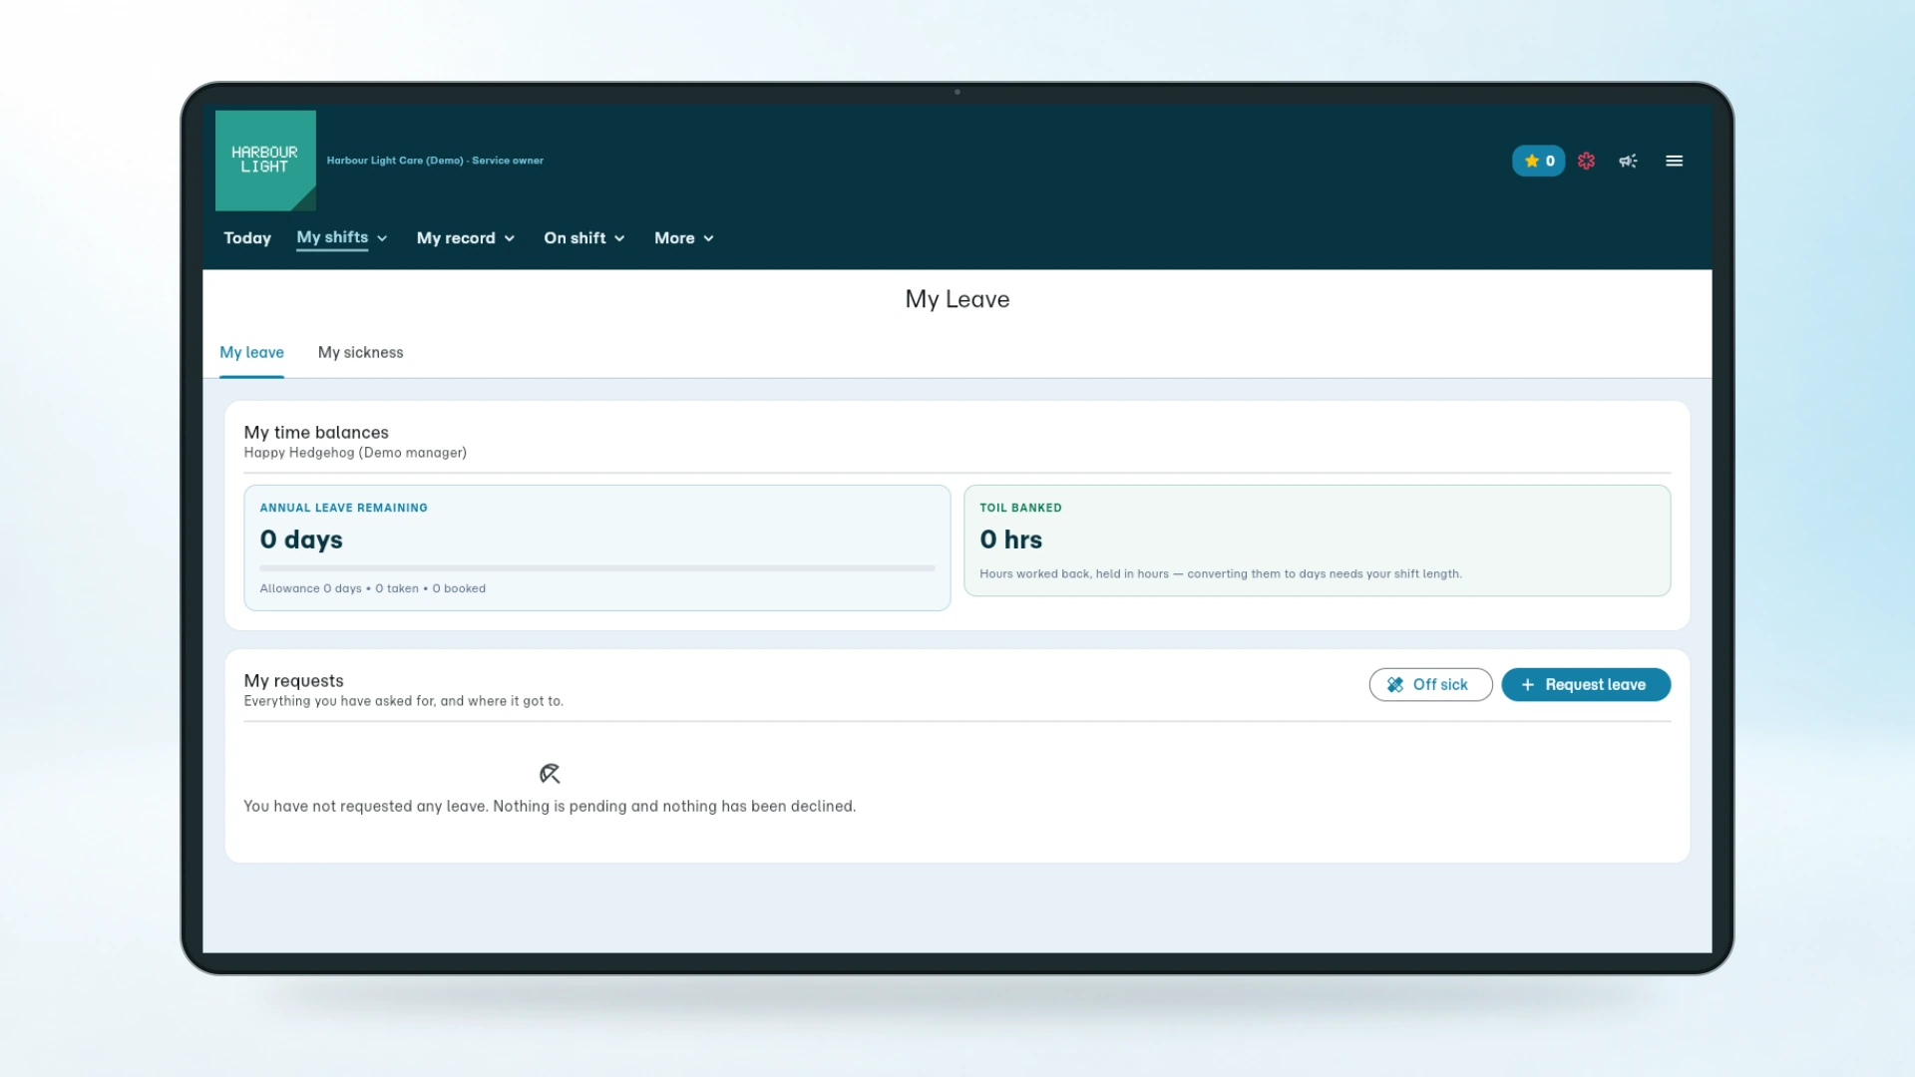Click the umbrella empty-state icon

(x=550, y=774)
